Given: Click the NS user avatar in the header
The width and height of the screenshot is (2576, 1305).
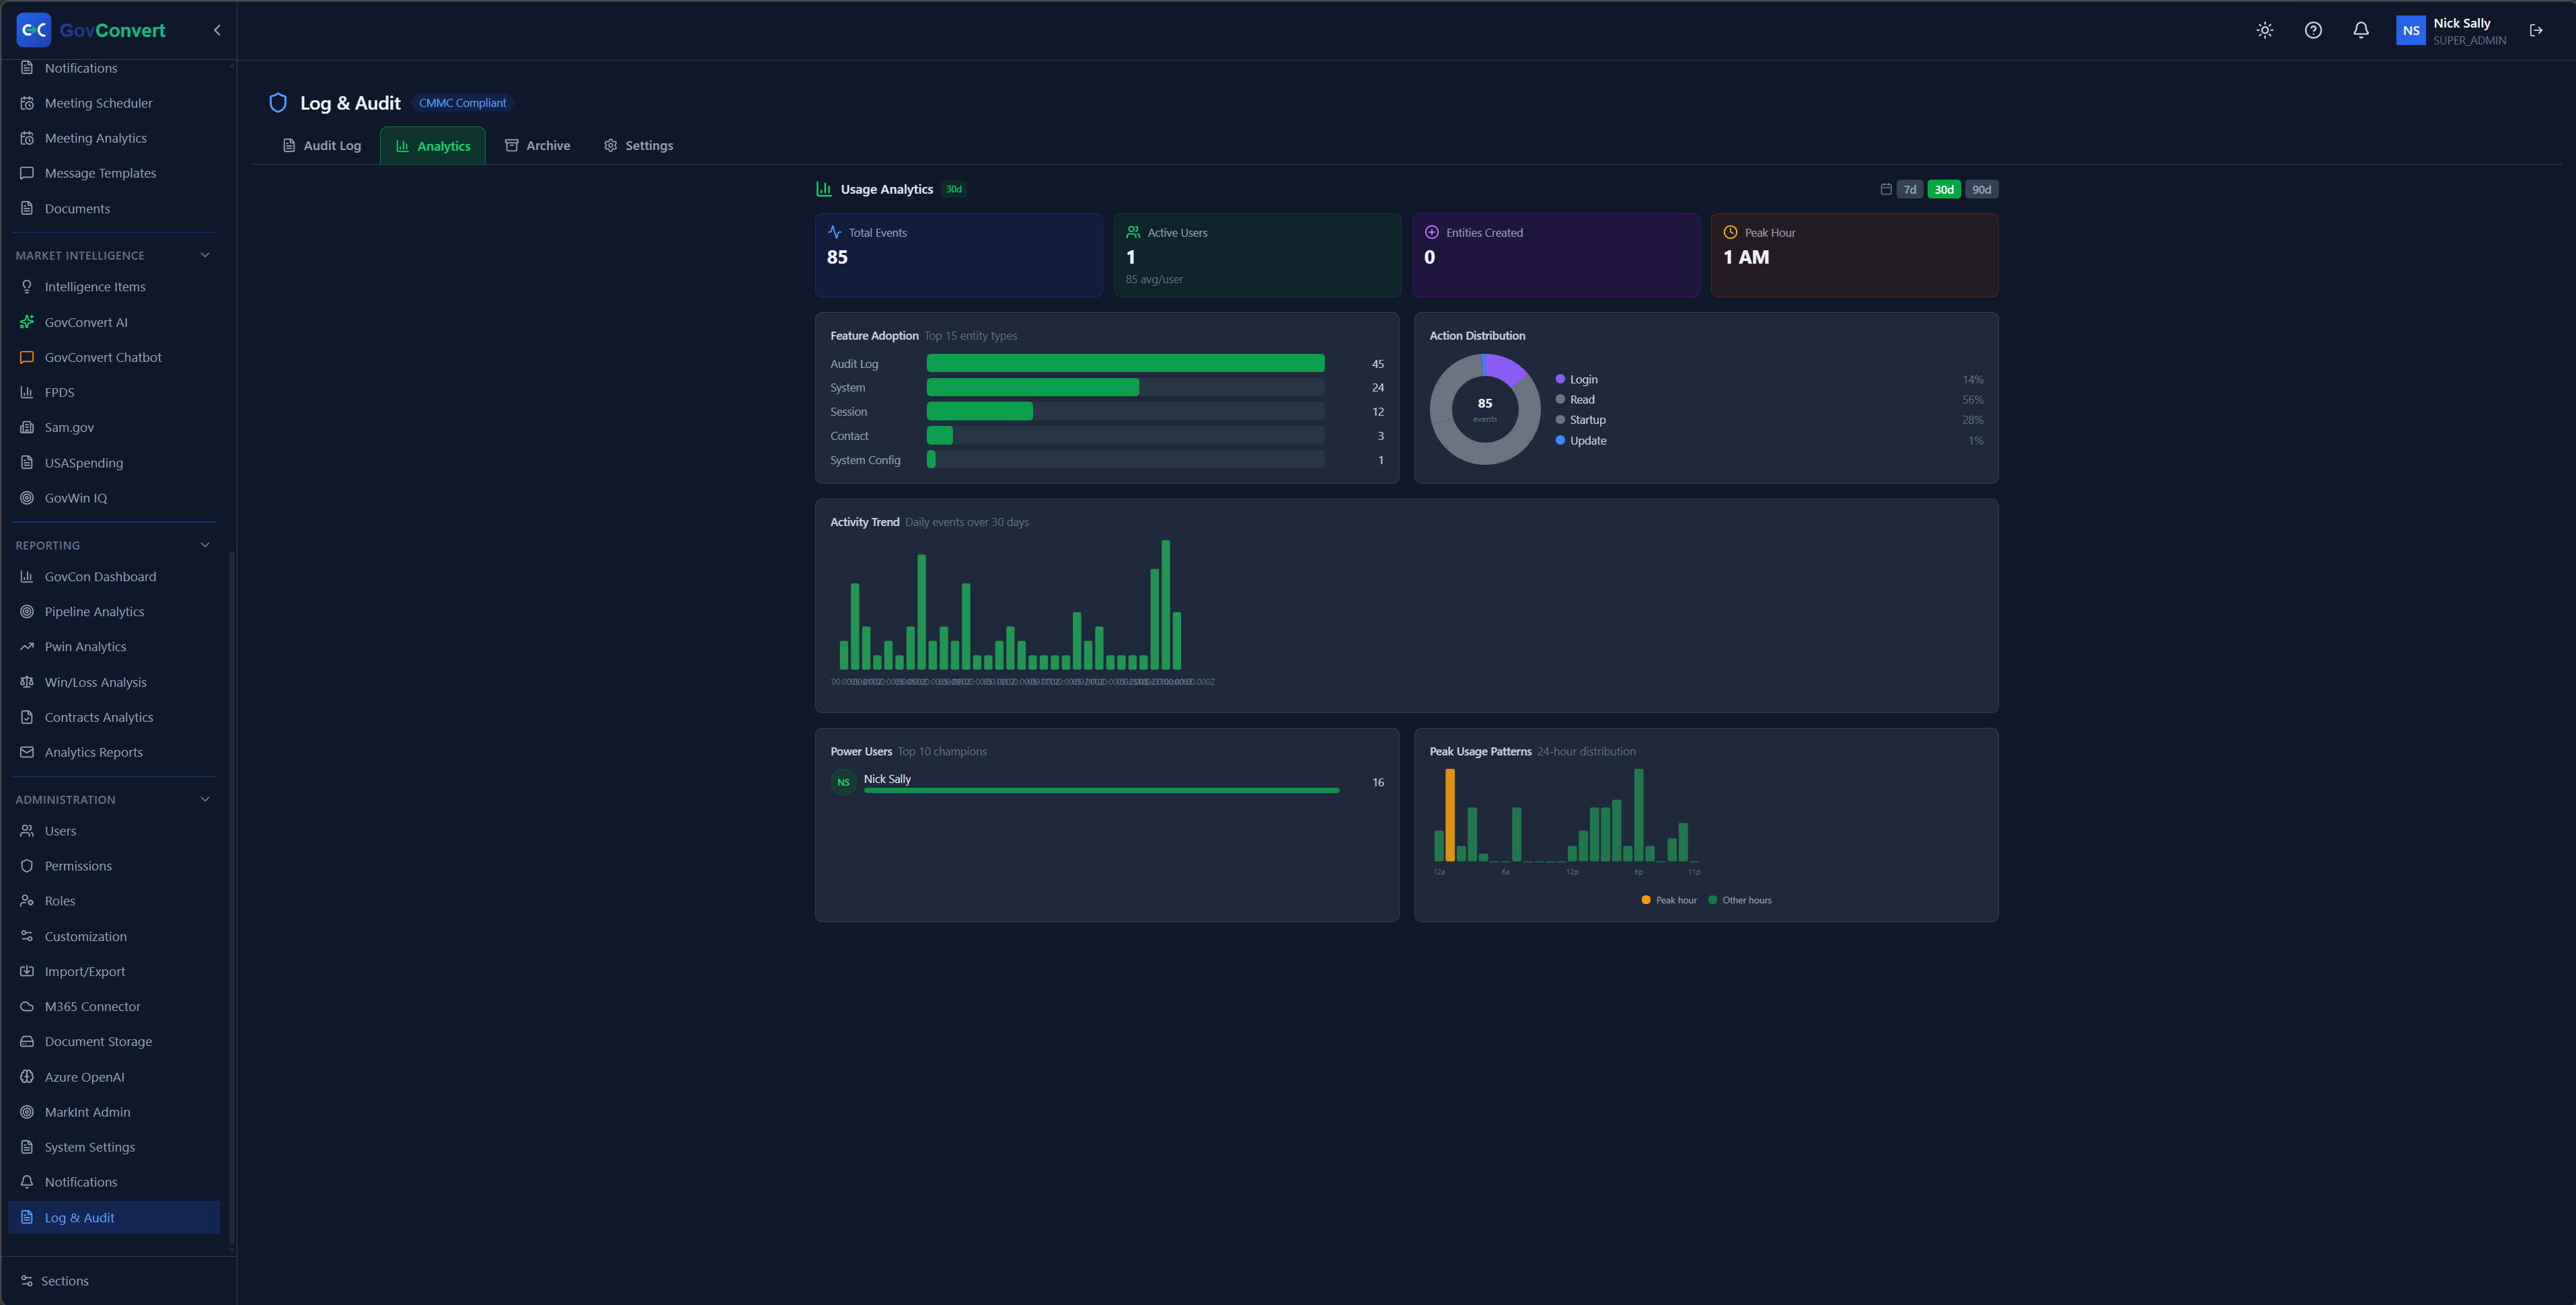Looking at the screenshot, I should pyautogui.click(x=2411, y=30).
